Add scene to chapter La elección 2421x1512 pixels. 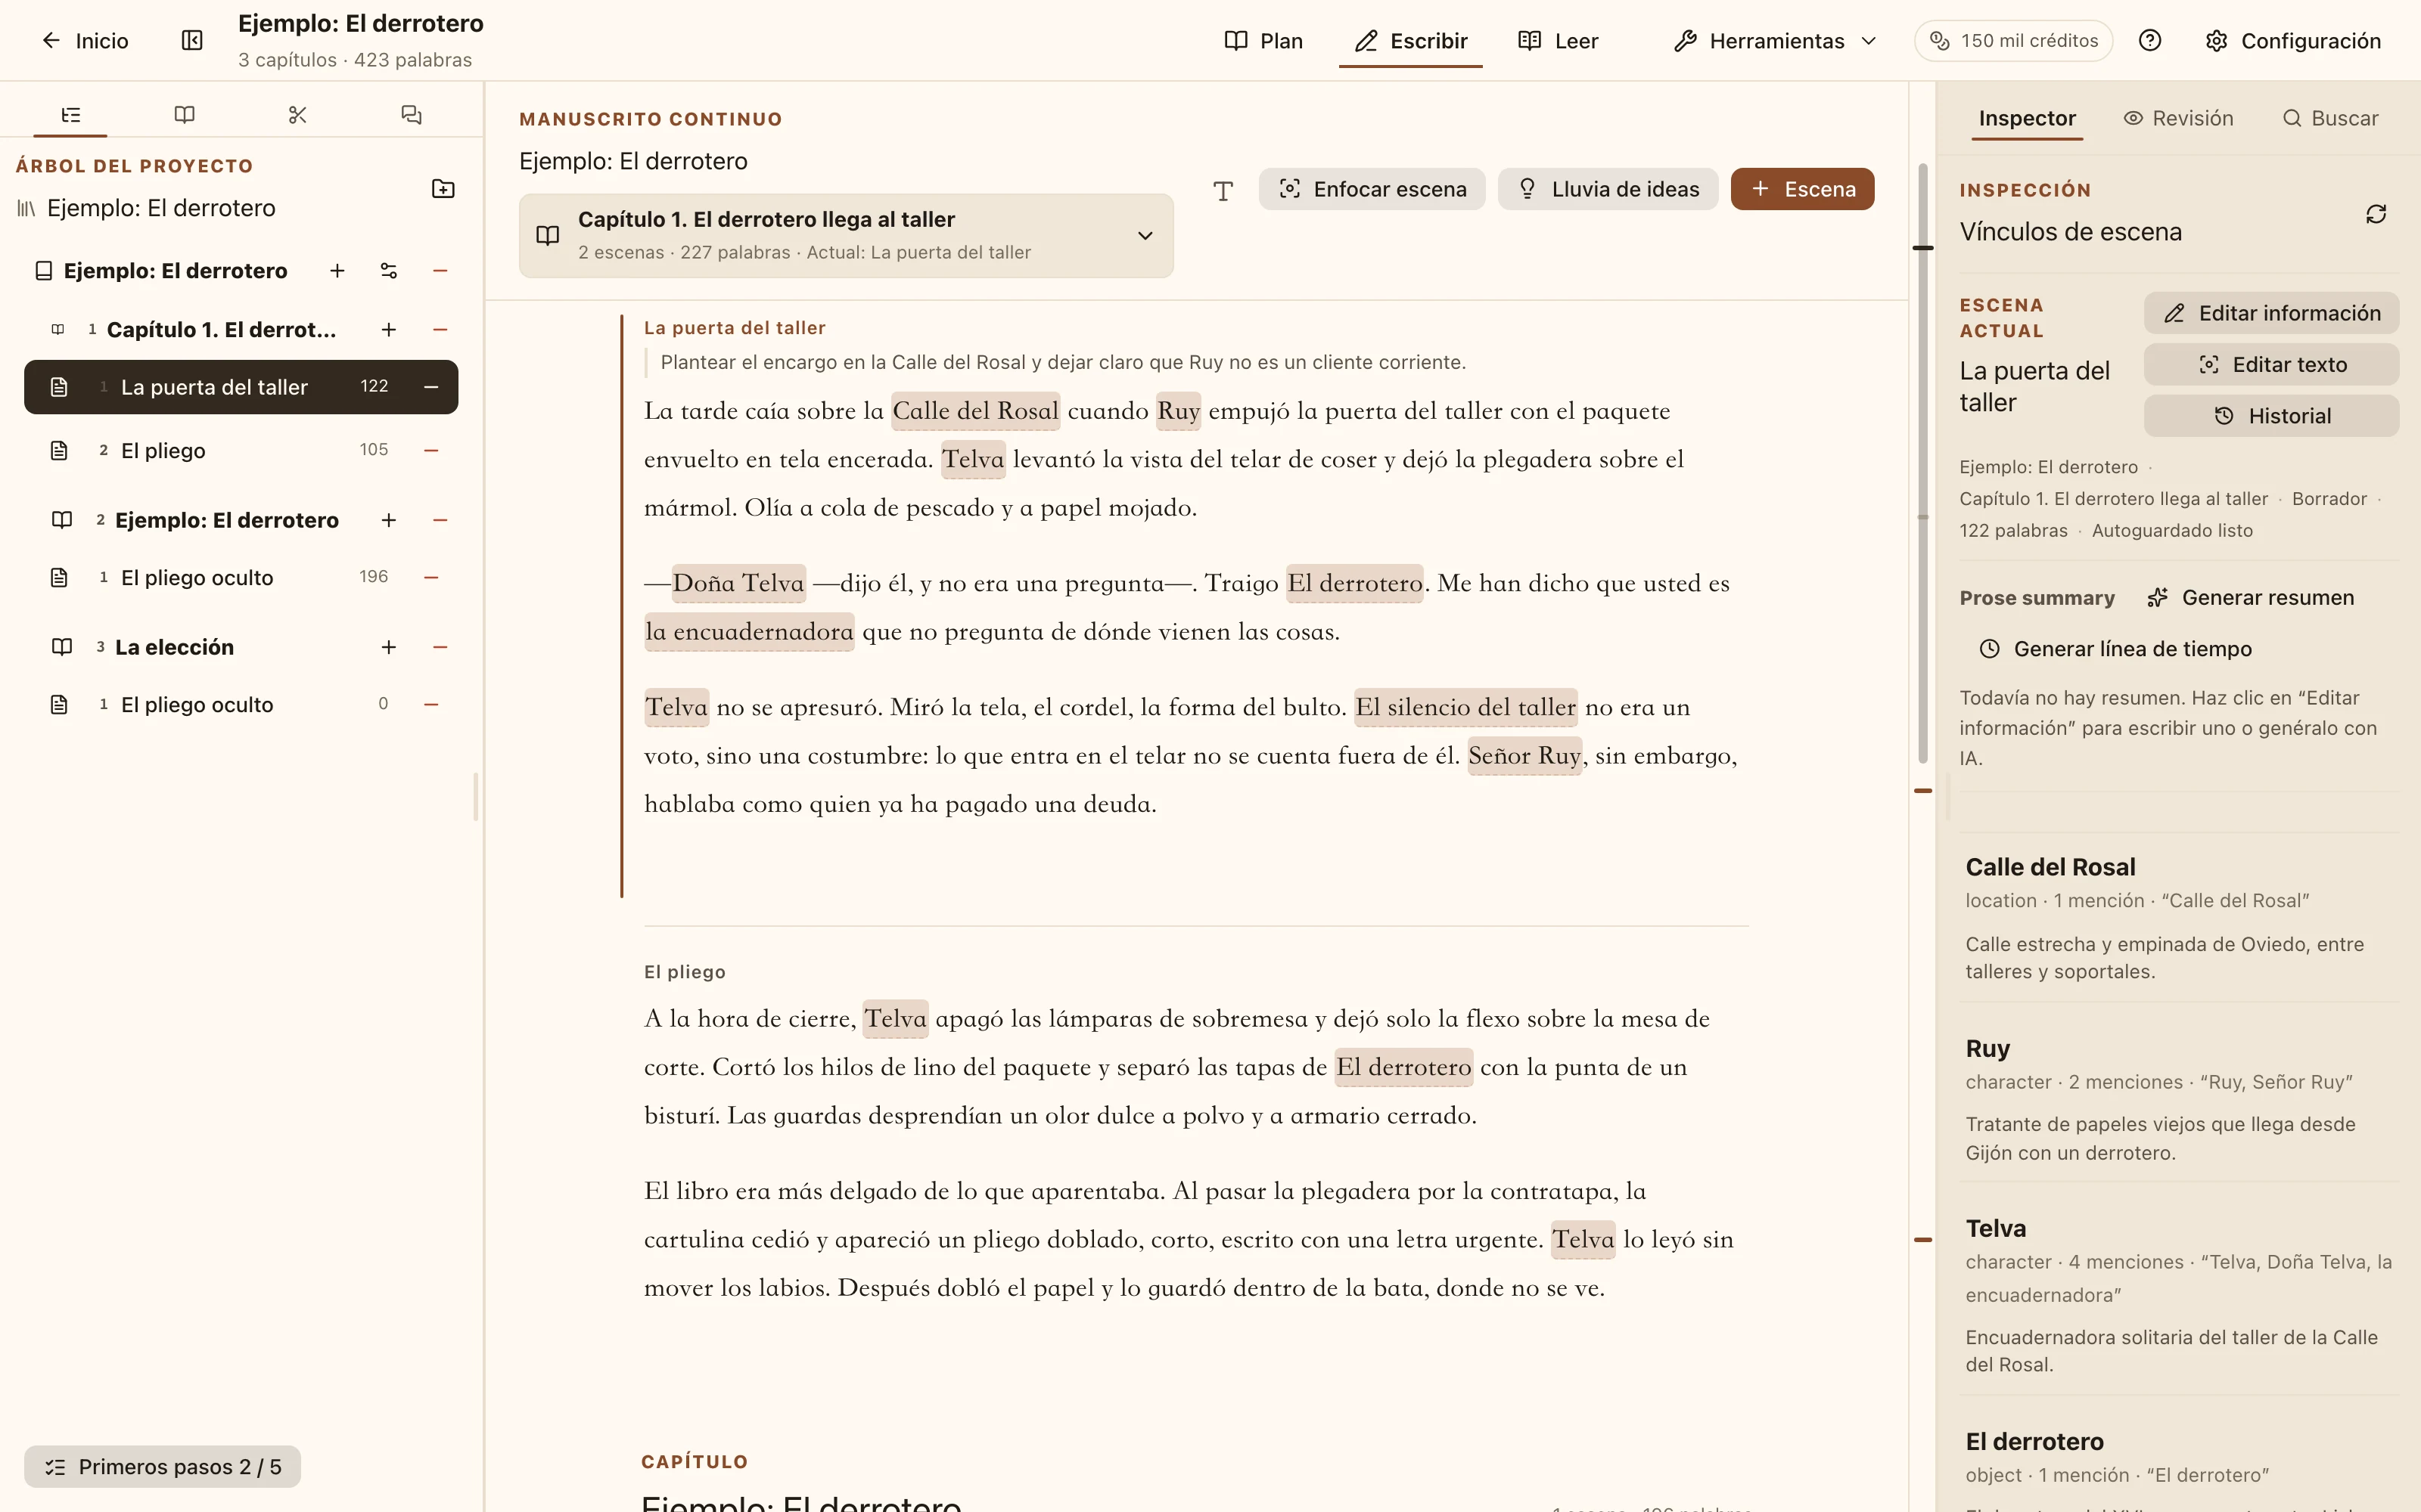coord(389,647)
